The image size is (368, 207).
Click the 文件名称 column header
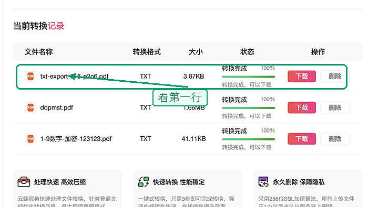click(39, 52)
